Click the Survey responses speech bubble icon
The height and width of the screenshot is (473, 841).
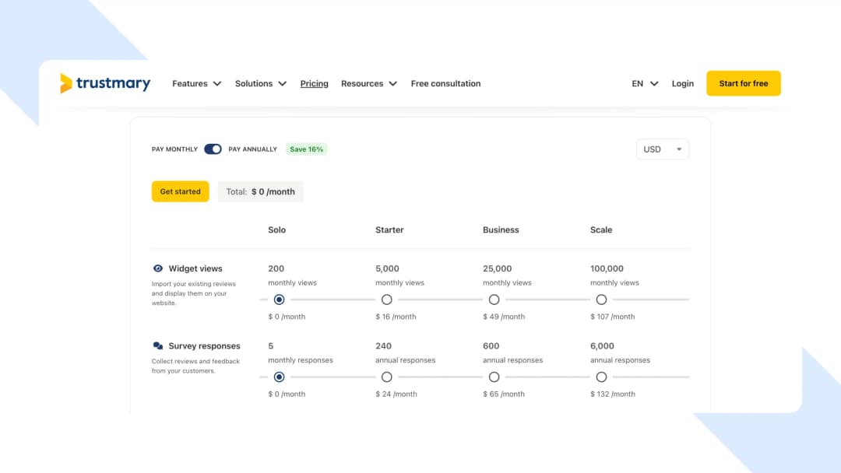(158, 345)
